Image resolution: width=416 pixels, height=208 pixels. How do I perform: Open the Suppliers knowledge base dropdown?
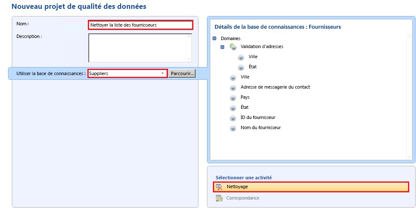tap(163, 73)
